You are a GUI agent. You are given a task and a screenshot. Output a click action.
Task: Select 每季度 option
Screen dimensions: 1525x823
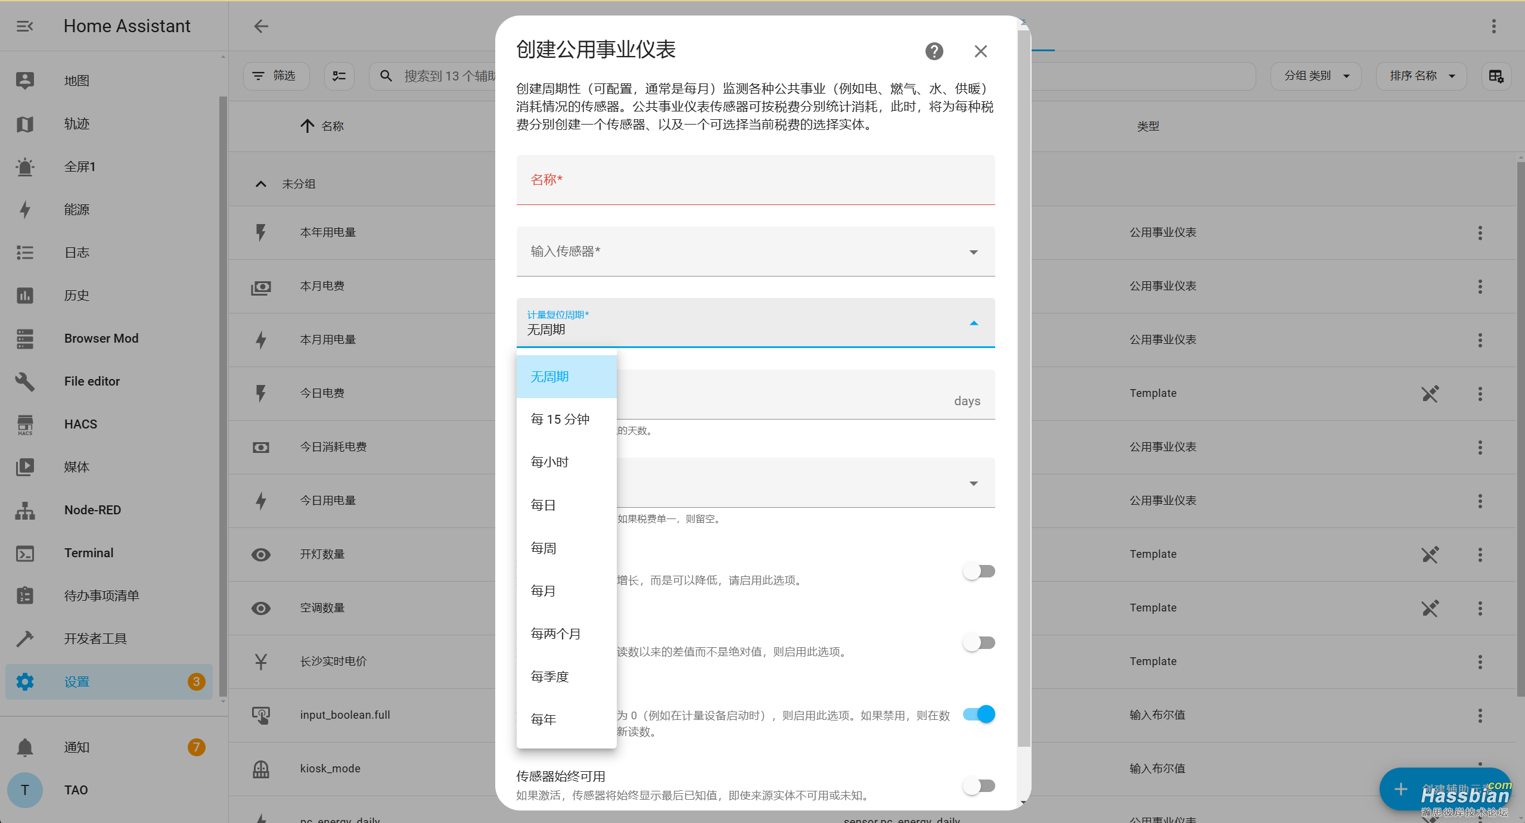[x=566, y=677]
